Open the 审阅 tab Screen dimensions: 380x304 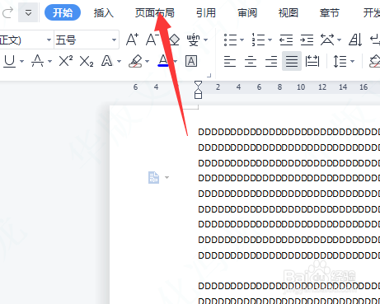(x=247, y=13)
